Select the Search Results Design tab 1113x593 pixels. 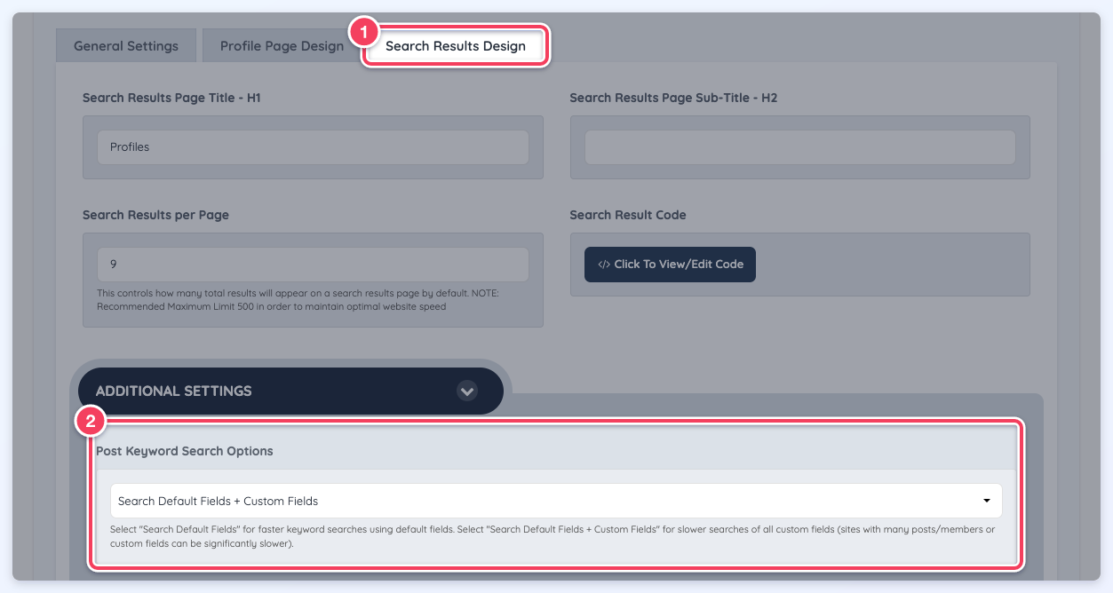[x=456, y=46]
